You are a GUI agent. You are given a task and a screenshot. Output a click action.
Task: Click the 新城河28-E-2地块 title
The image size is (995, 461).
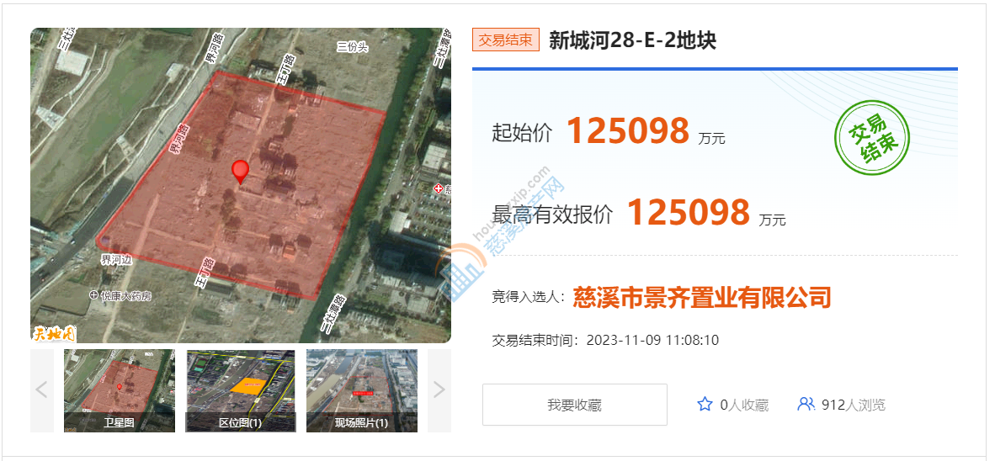click(x=633, y=40)
